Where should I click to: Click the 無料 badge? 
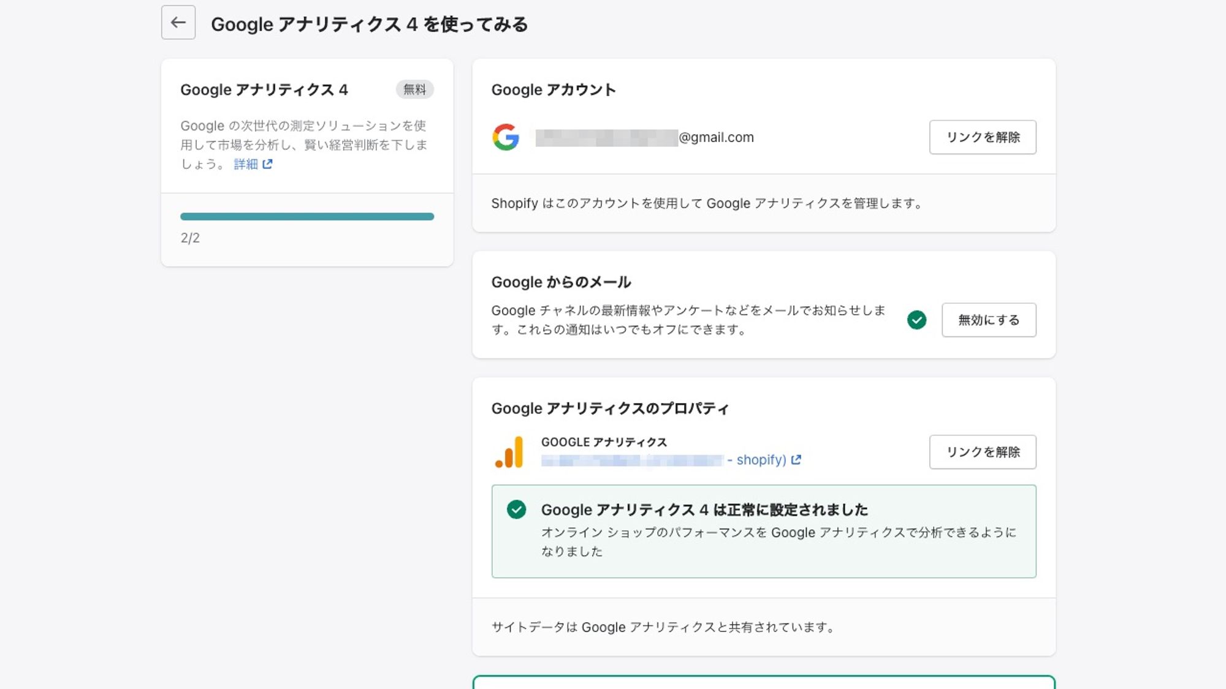(415, 89)
